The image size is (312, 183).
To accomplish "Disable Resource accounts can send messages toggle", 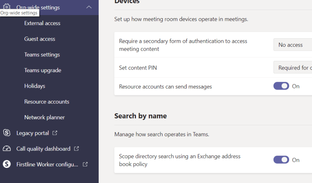I will click(281, 86).
